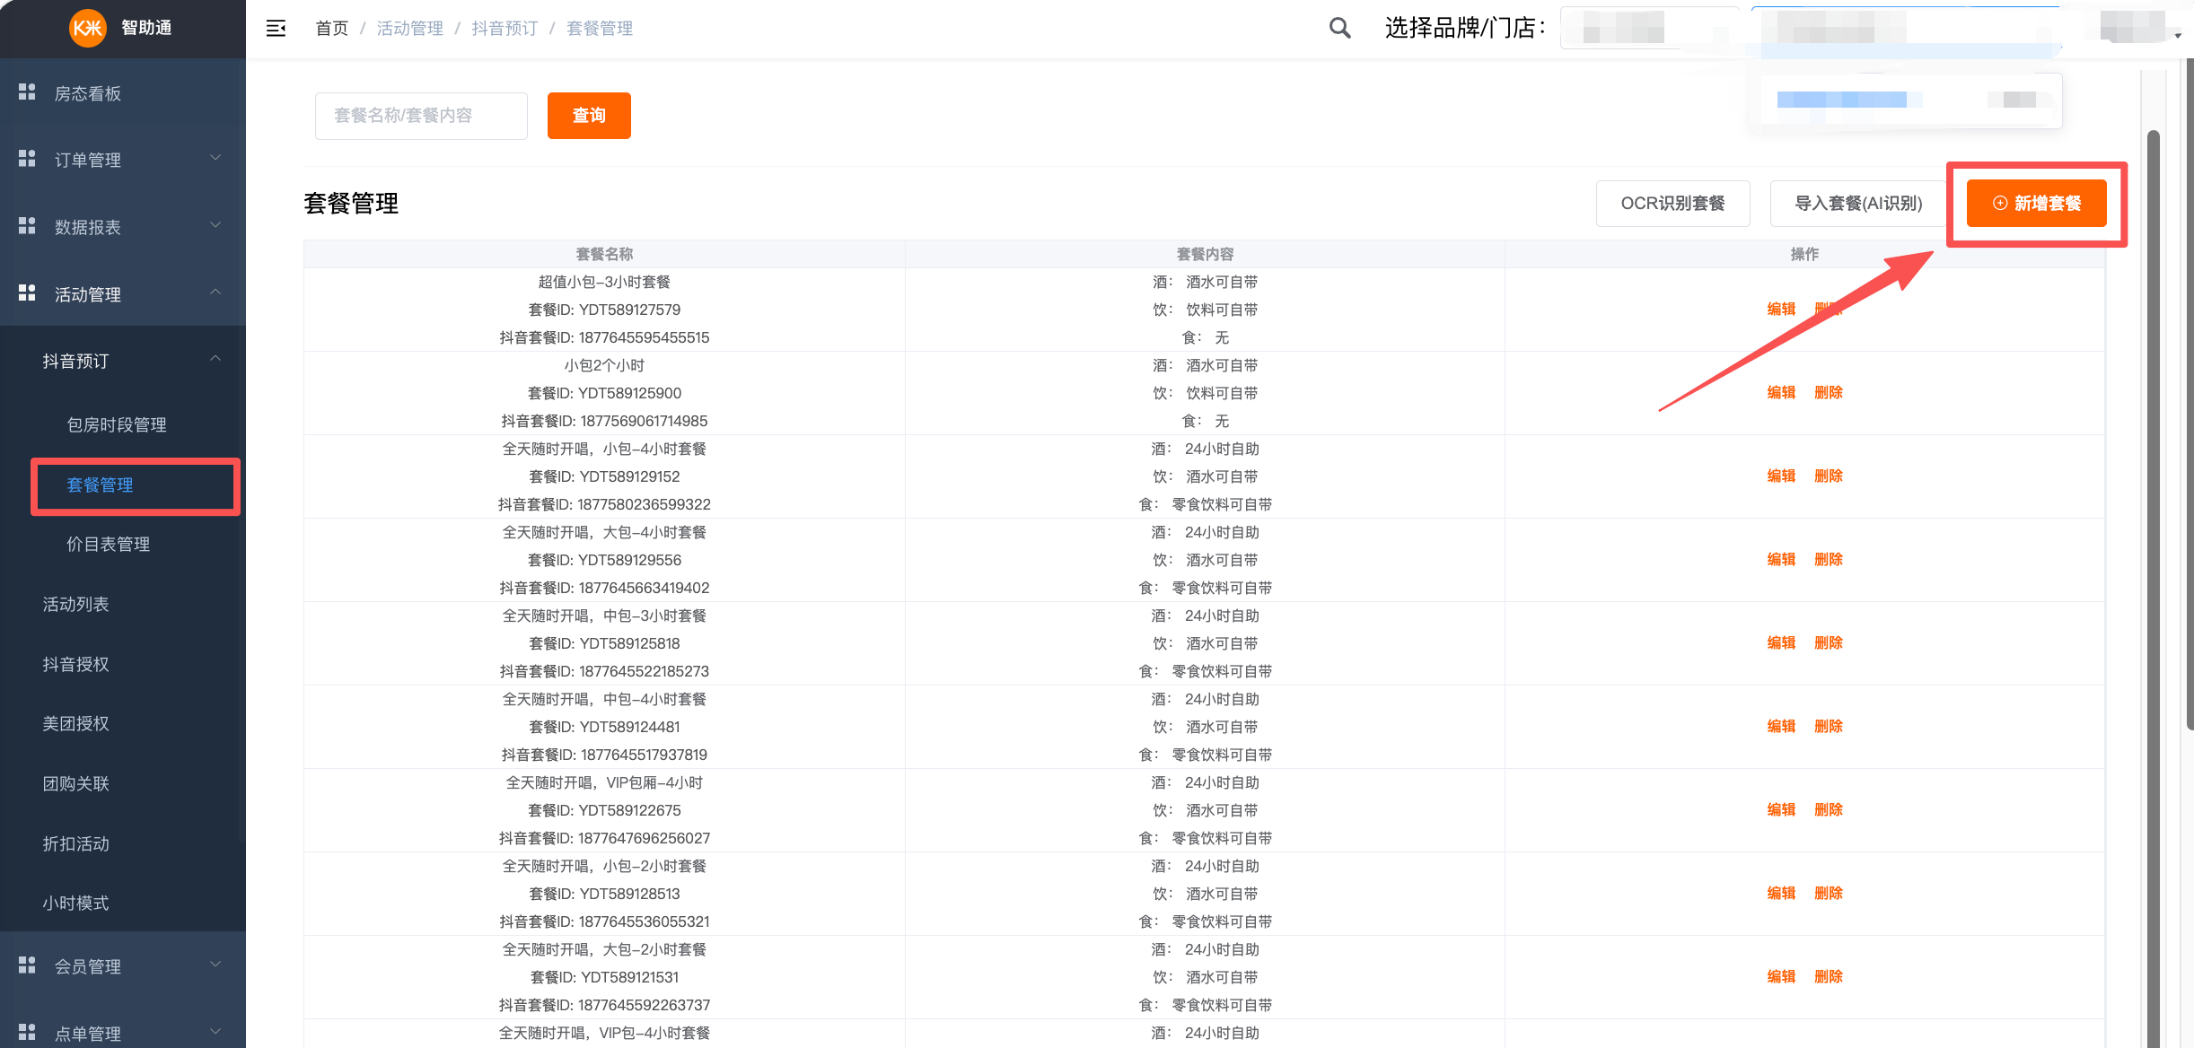Click the 点单管理 grid icon
The height and width of the screenshot is (1048, 2194).
[27, 1032]
